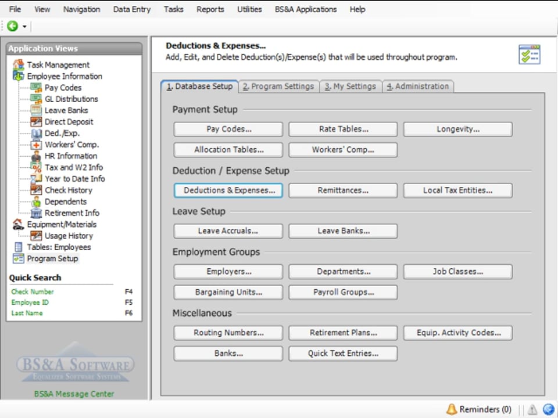558x418 pixels.
Task: Open the Back button dropdown arrow
Action: 24,26
